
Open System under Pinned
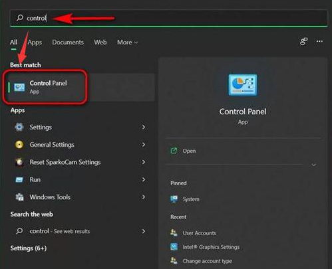click(x=191, y=199)
